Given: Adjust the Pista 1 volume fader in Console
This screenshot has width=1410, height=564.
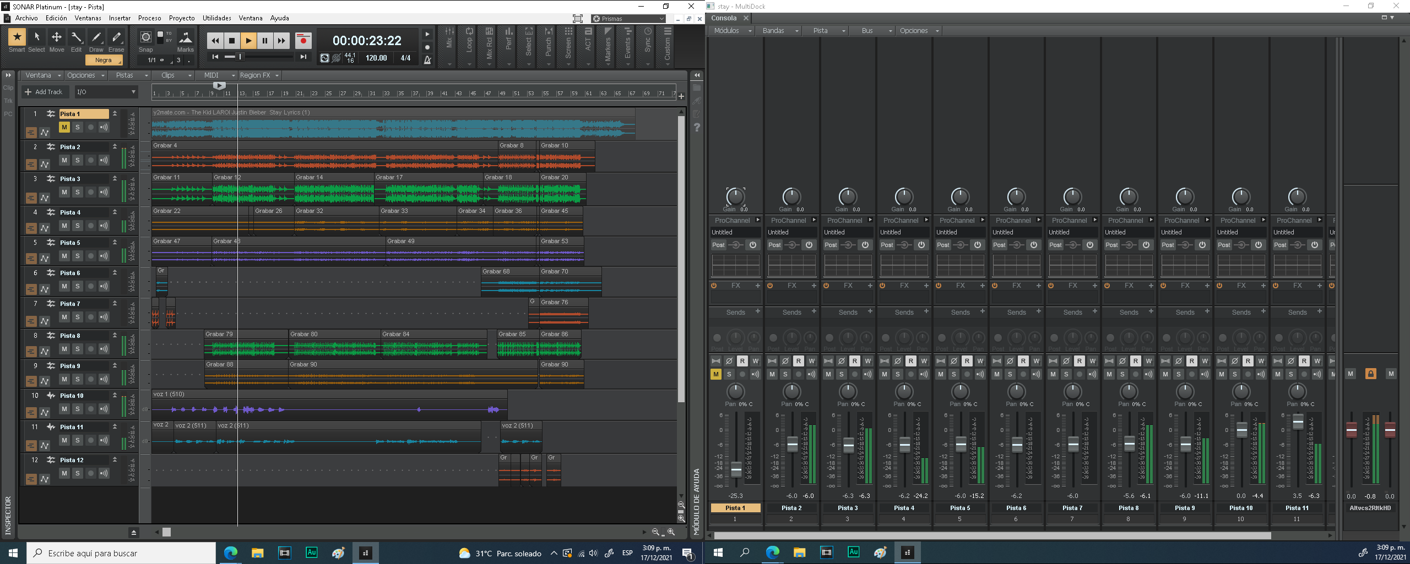Looking at the screenshot, I should coord(736,470).
